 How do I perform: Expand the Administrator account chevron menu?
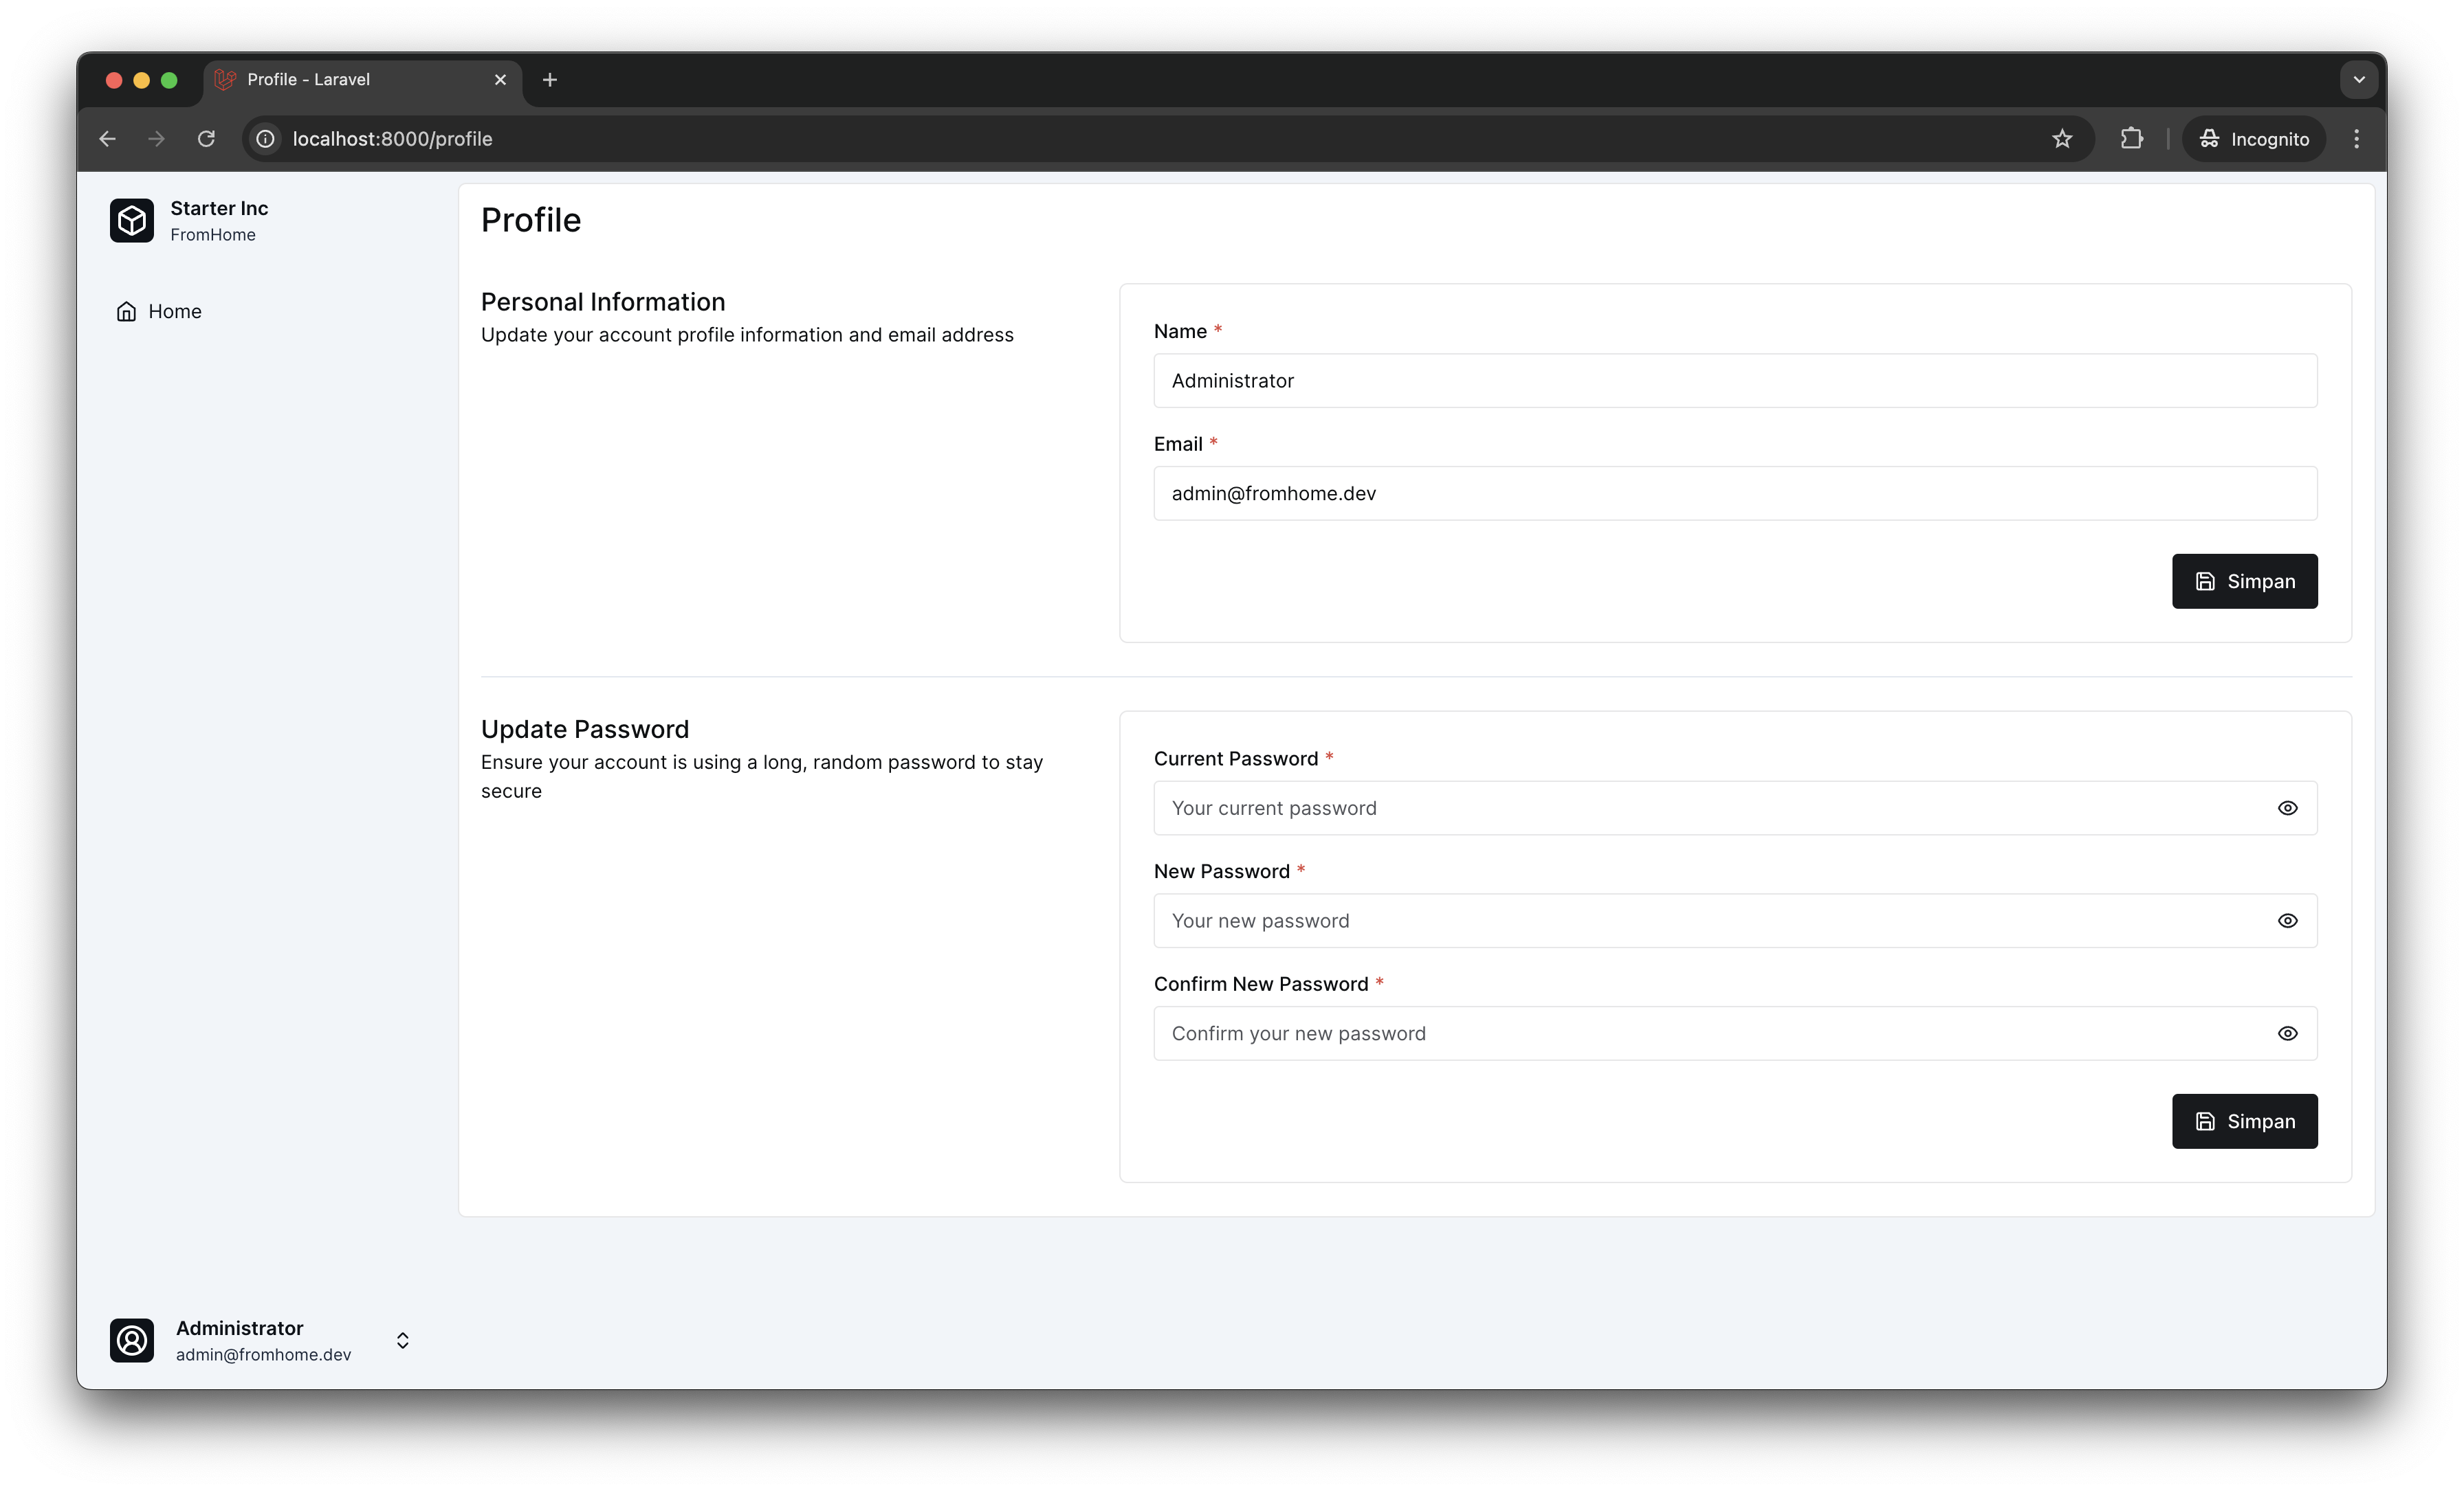pyautogui.click(x=402, y=1340)
